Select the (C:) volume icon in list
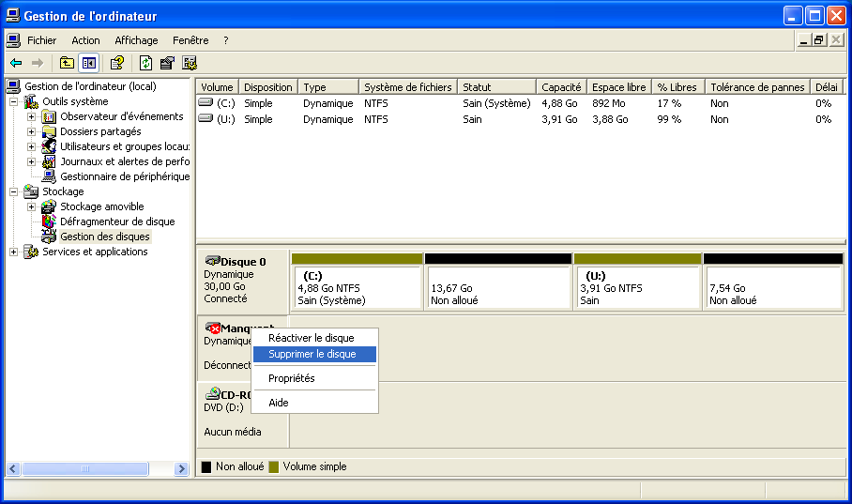The image size is (852, 504). pyautogui.click(x=205, y=103)
